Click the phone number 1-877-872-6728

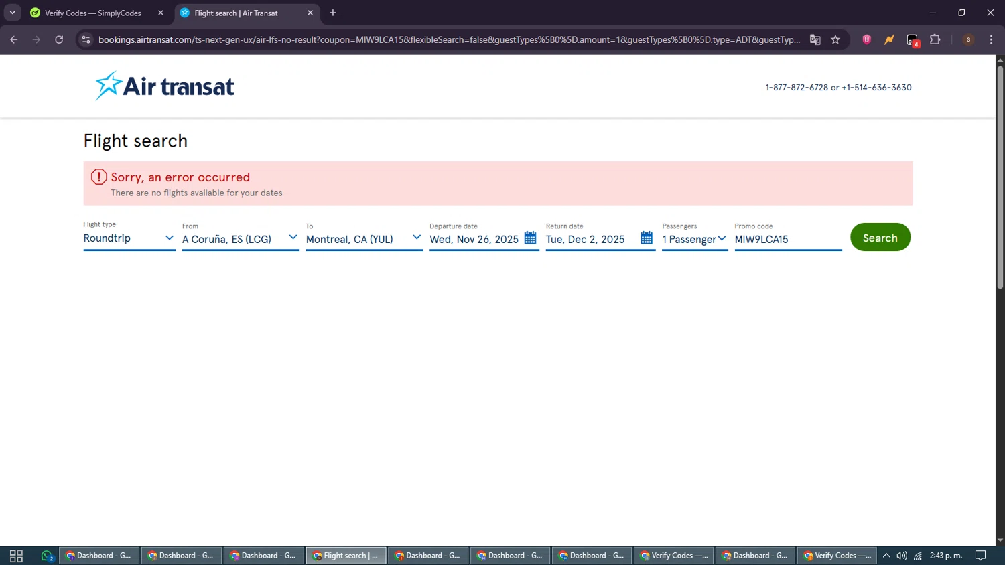click(x=797, y=88)
